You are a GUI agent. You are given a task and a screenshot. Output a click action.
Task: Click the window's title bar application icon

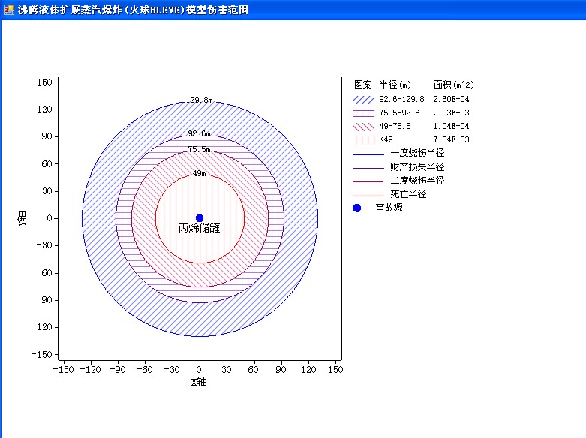(8, 9)
